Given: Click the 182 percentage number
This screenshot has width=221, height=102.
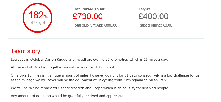Looking at the screenshot, I should (x=36, y=15).
